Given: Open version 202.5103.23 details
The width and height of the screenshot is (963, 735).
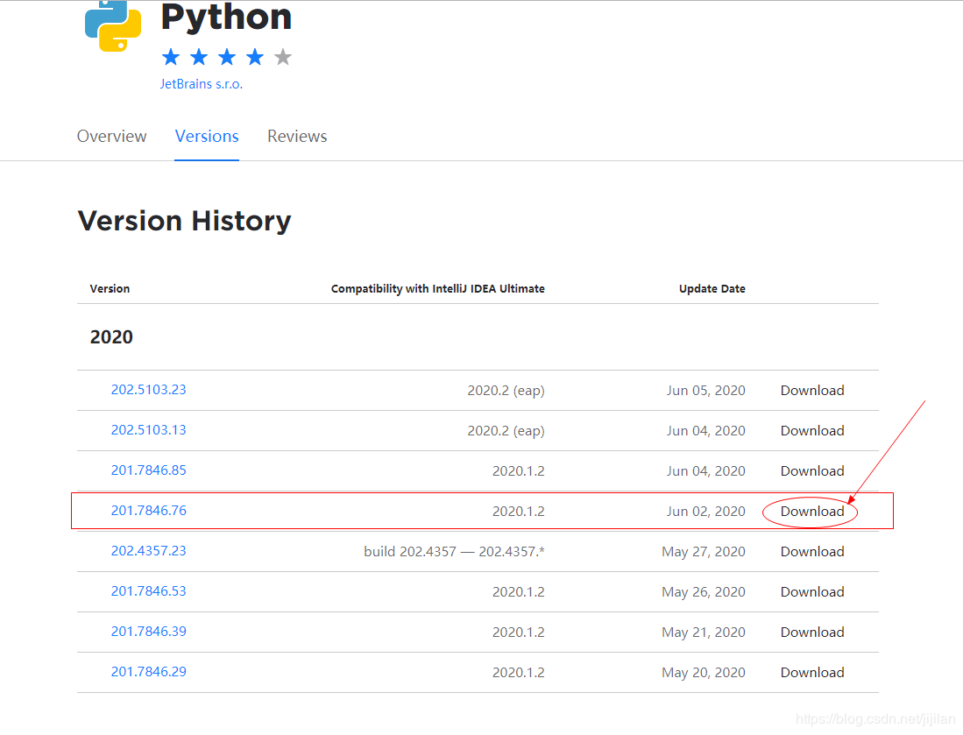Looking at the screenshot, I should (x=148, y=390).
